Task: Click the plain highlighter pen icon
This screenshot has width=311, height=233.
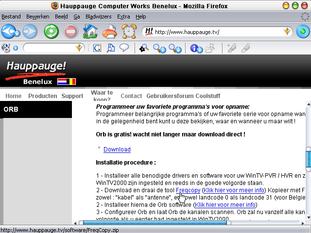Action: click(x=245, y=48)
